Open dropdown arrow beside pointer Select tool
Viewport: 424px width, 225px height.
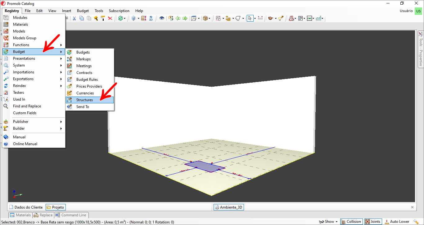pos(255,18)
